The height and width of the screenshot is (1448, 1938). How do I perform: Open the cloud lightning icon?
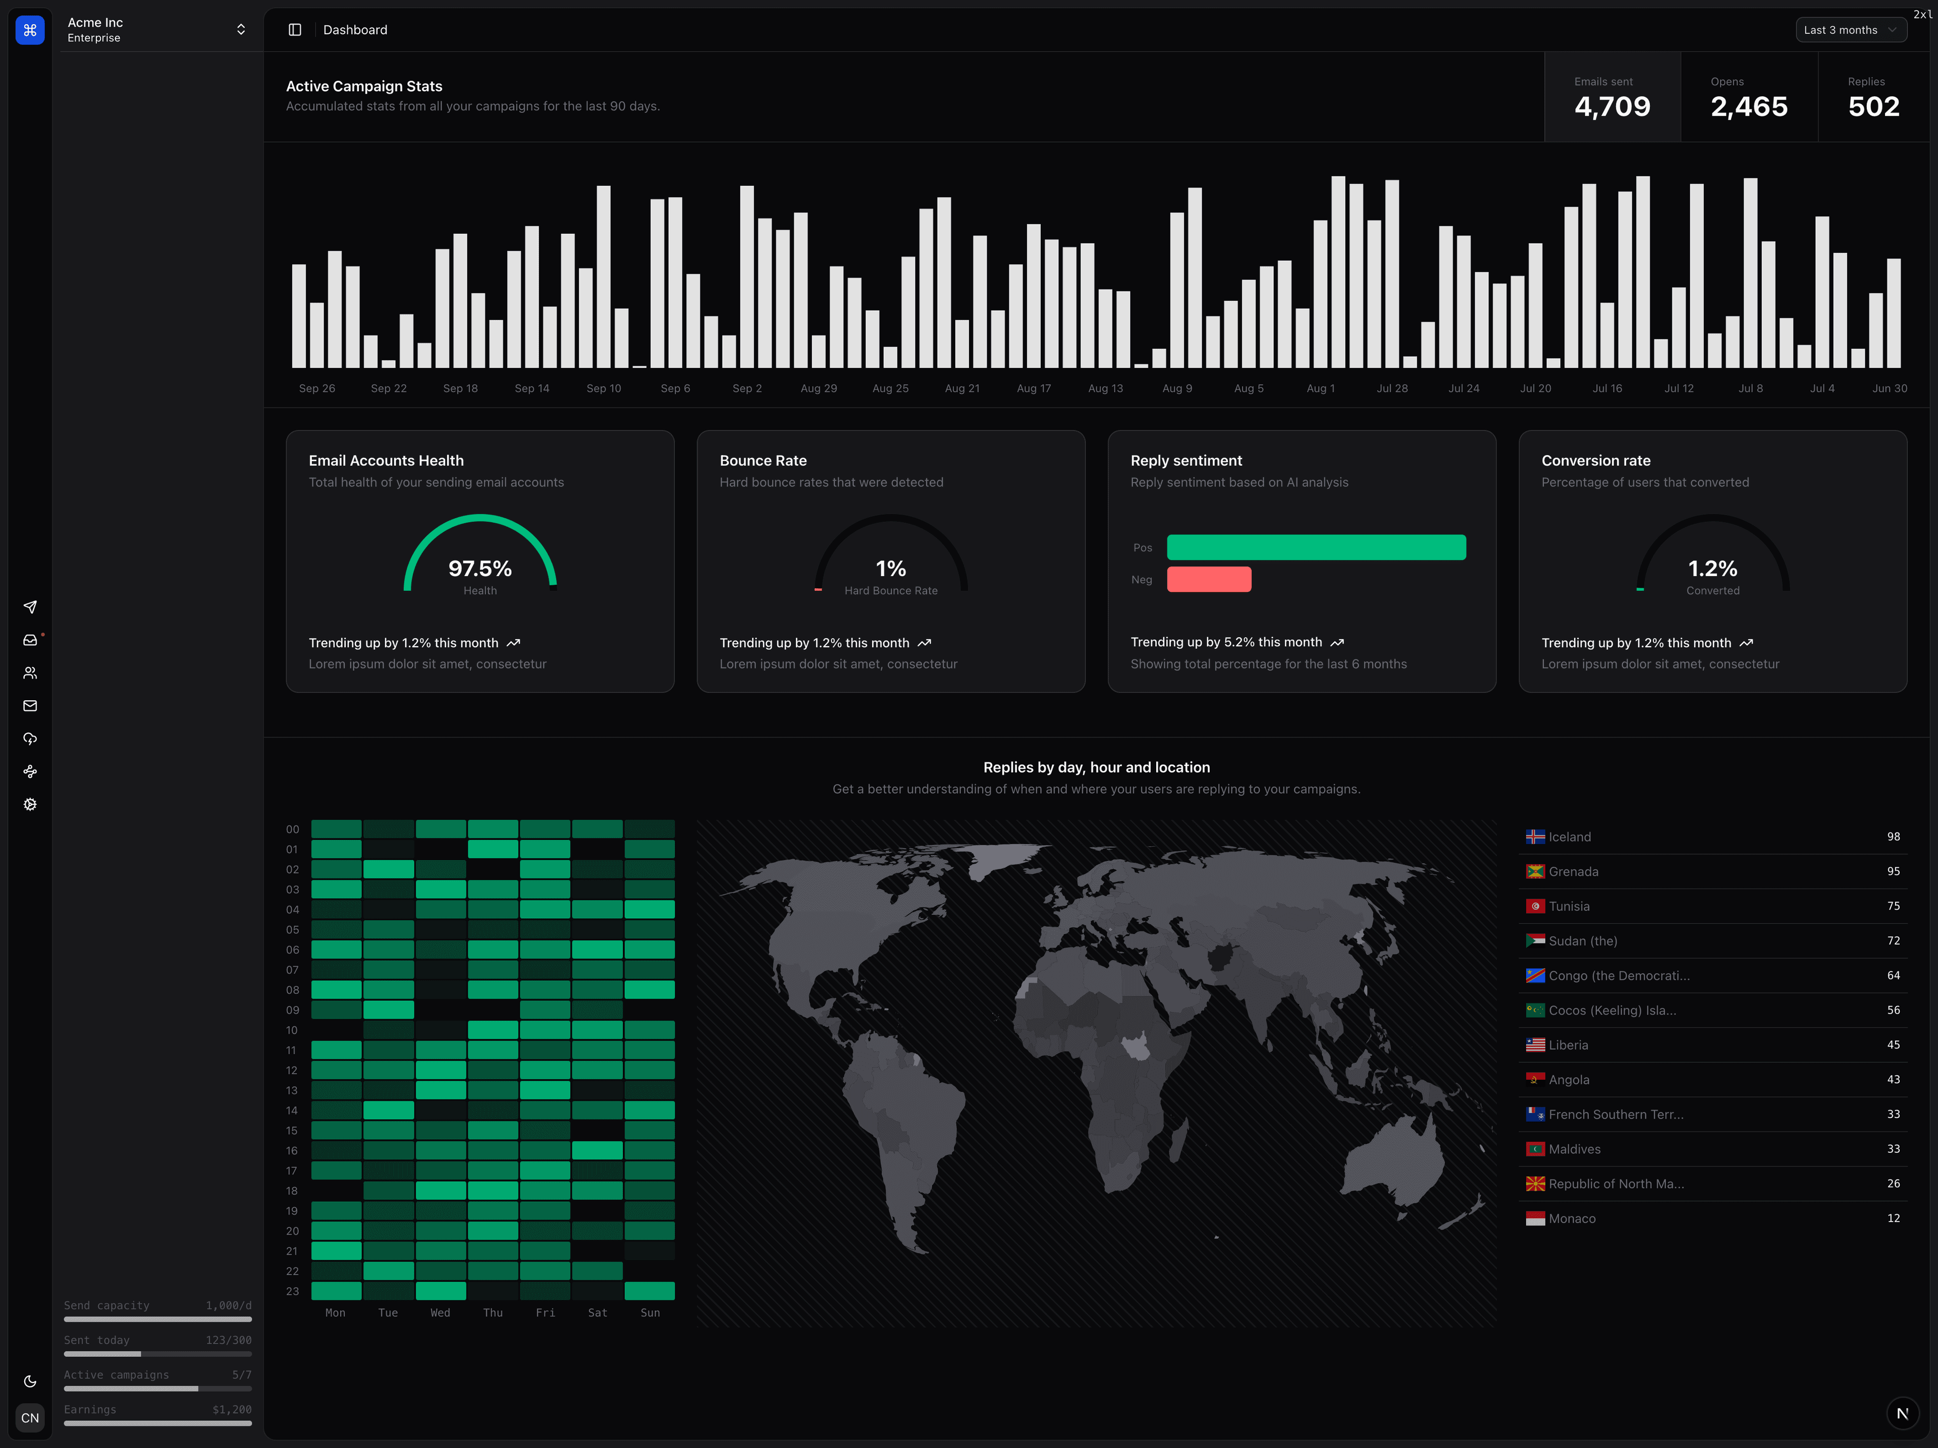click(x=30, y=739)
